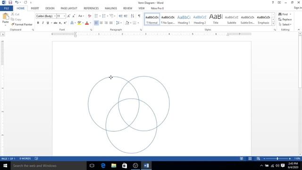Toggle strikethrough formatting
The width and height of the screenshot is (302, 170).
tap(56, 23)
